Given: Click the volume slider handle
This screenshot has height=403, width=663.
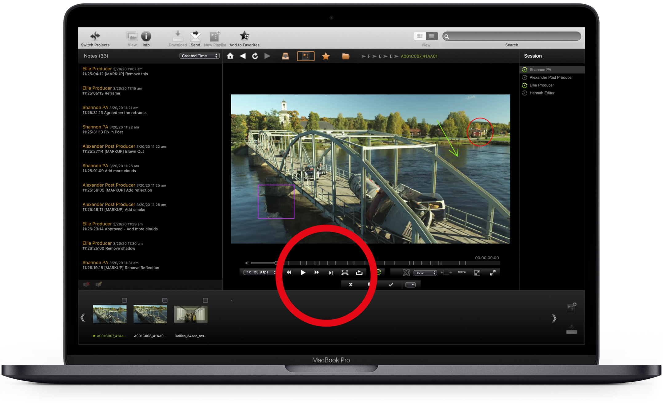Looking at the screenshot, I should 276,263.
